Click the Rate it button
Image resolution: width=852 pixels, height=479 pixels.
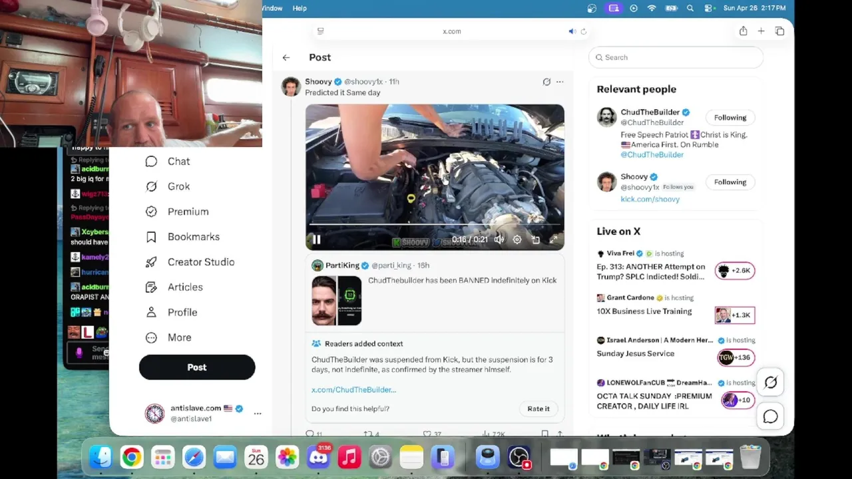tap(538, 408)
